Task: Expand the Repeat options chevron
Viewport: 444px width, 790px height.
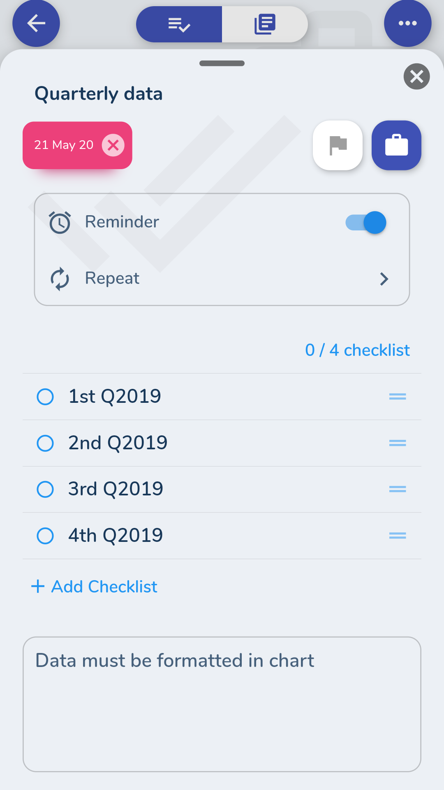Action: (384, 279)
